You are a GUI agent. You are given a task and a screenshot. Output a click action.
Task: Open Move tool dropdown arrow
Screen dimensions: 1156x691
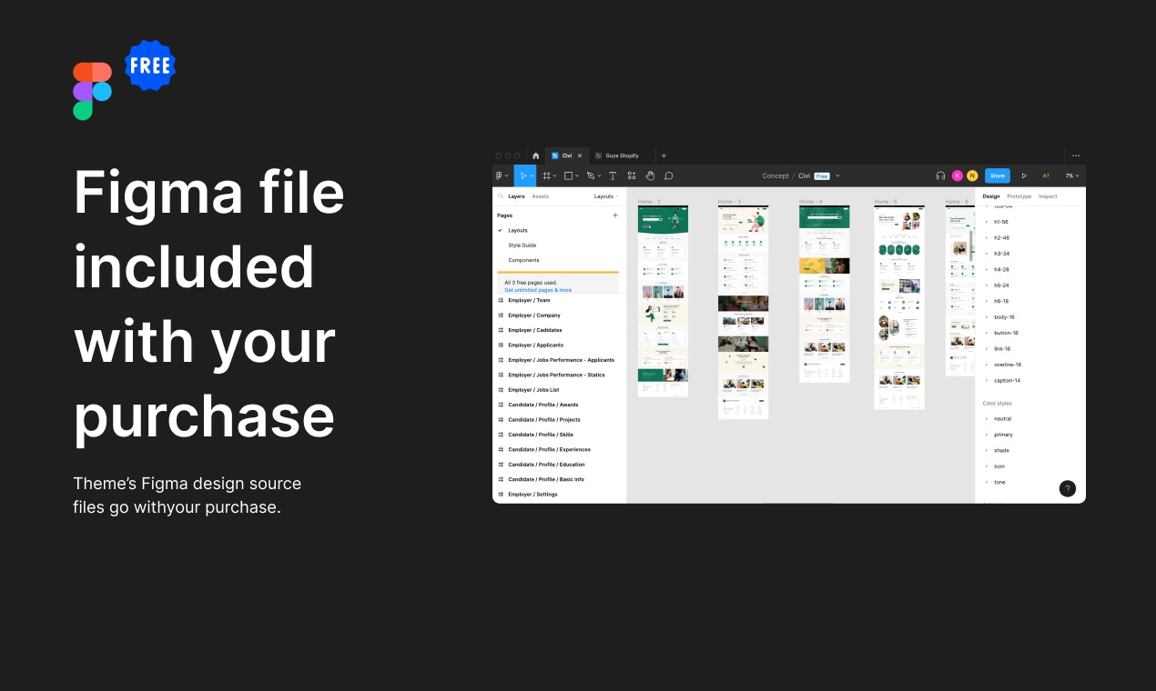tap(532, 176)
